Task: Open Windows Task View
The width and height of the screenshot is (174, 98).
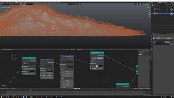Action: click(8, 97)
